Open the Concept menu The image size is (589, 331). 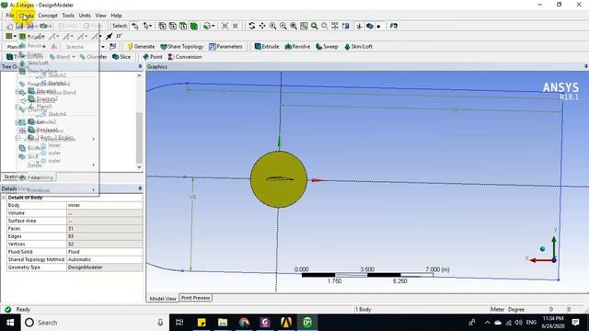click(48, 16)
